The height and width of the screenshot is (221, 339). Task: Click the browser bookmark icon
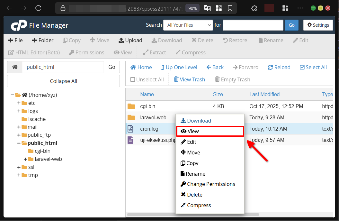pos(230,8)
